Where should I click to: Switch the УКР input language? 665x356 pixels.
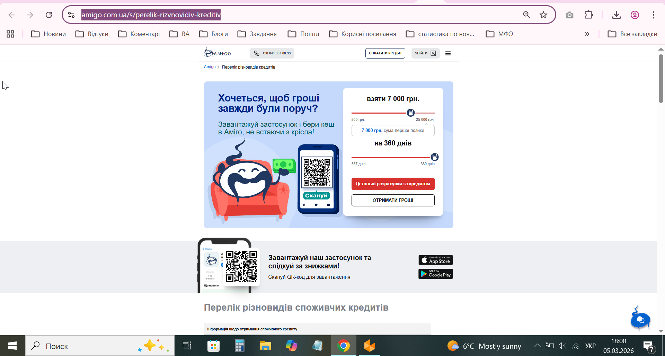point(591,346)
